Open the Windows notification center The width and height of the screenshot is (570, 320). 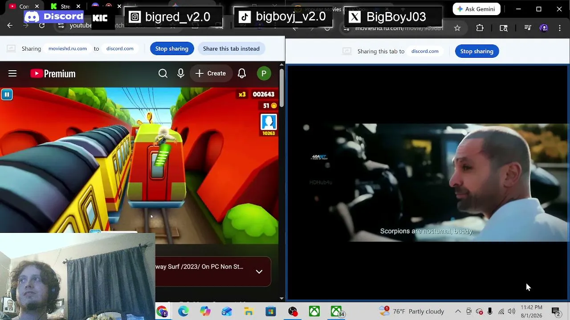point(556,312)
